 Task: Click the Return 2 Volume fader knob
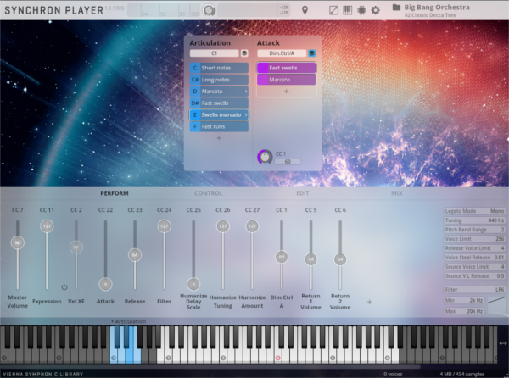tap(340, 259)
